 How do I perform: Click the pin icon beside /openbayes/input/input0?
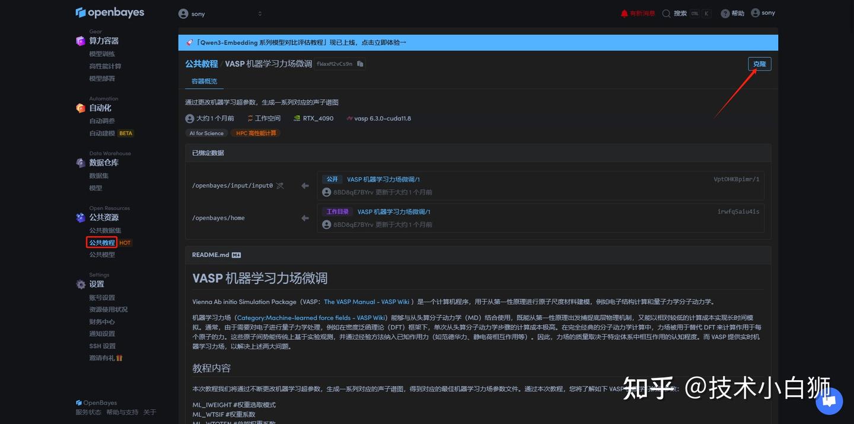280,186
